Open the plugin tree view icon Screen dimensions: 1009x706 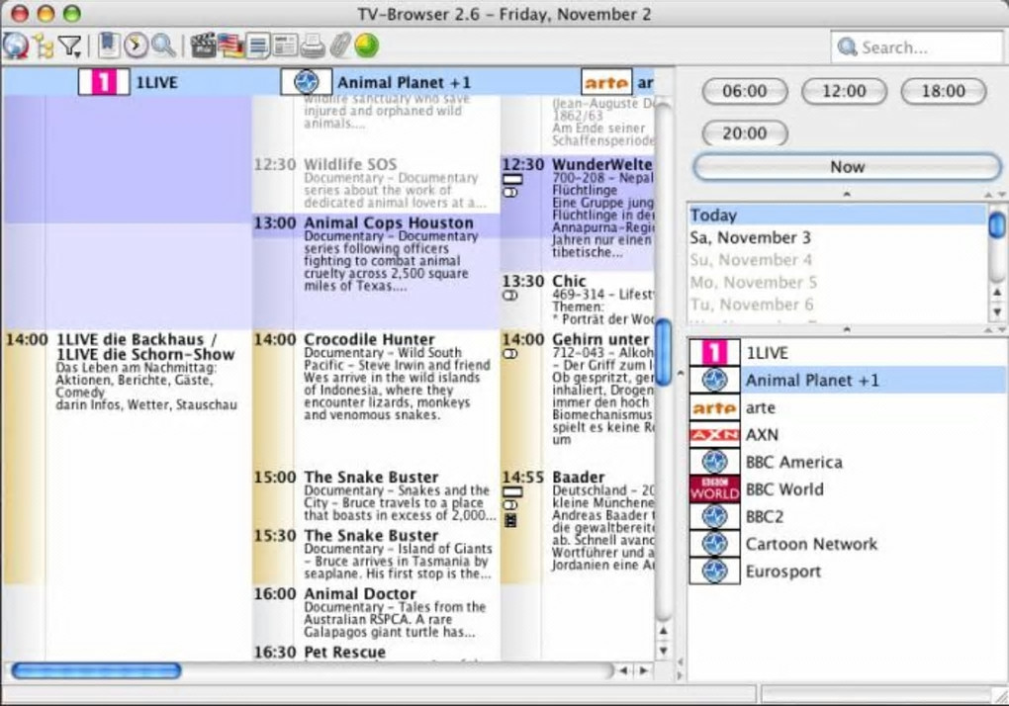tap(44, 46)
